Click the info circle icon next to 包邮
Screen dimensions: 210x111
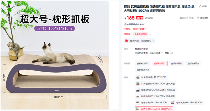coord(171,53)
